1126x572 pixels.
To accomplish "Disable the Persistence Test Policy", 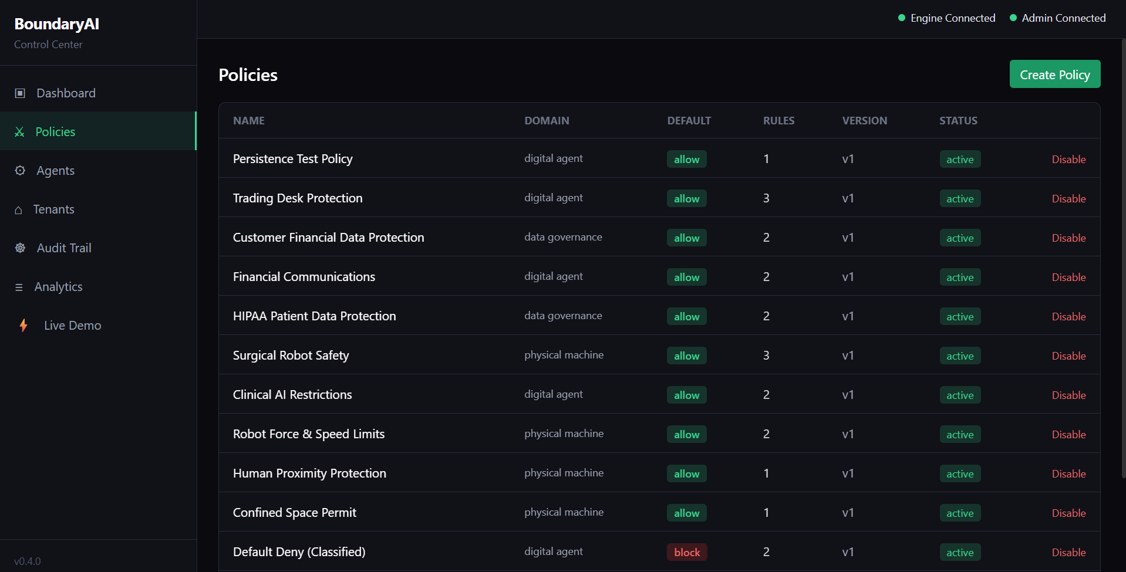I will click(x=1068, y=160).
